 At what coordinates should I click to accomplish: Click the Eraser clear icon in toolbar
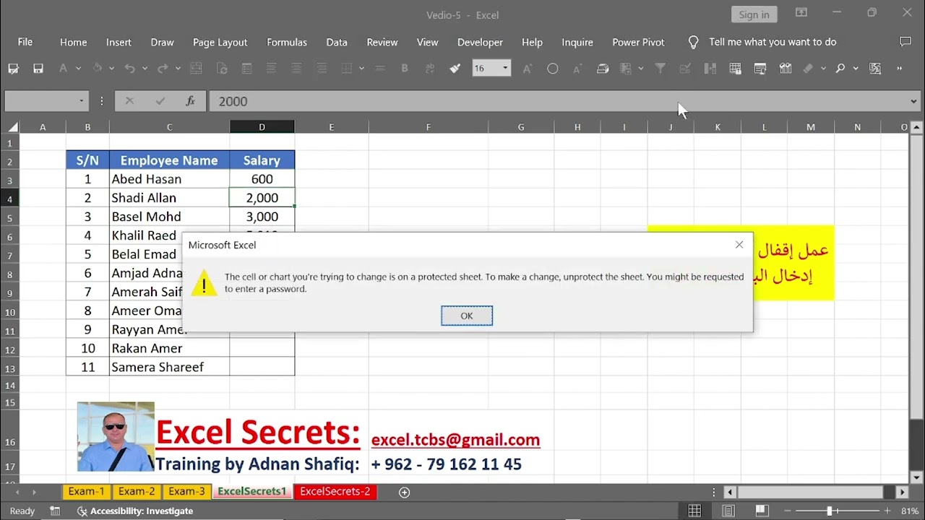pyautogui.click(x=808, y=69)
